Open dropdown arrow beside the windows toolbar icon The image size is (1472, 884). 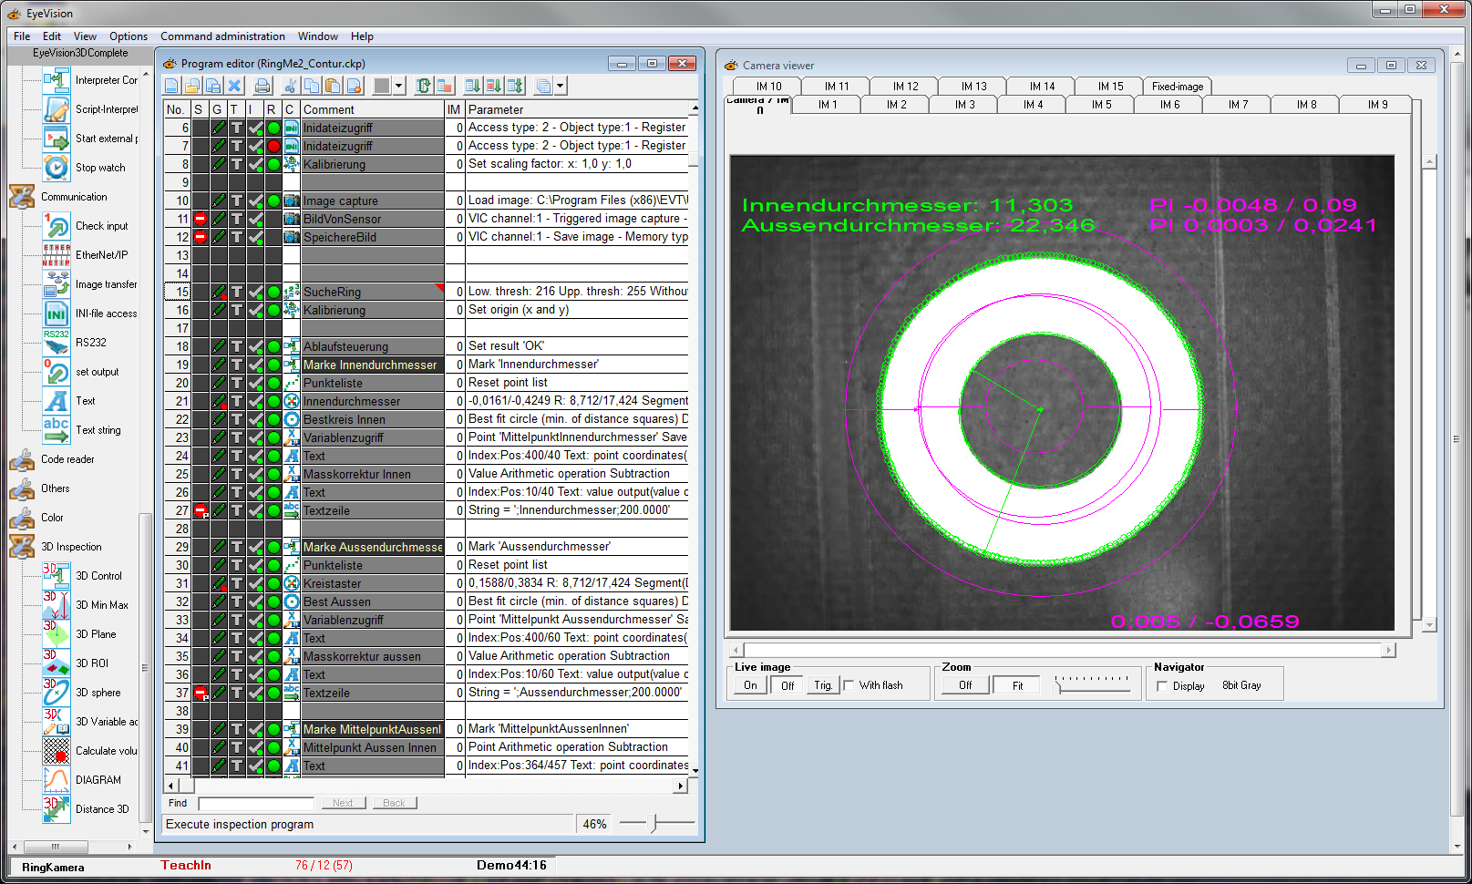pyautogui.click(x=560, y=86)
